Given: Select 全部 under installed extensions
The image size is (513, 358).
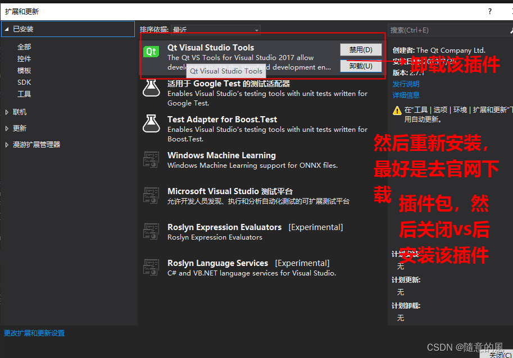Looking at the screenshot, I should coord(24,47).
